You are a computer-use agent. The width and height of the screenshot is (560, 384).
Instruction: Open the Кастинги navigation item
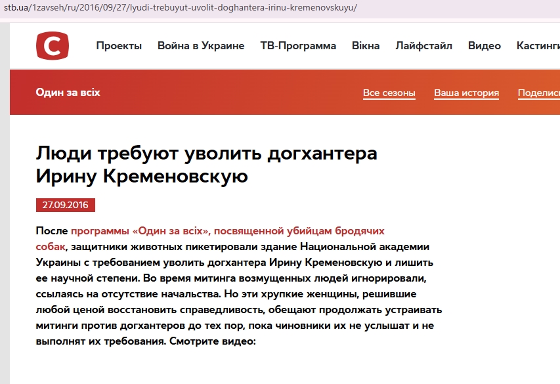538,46
